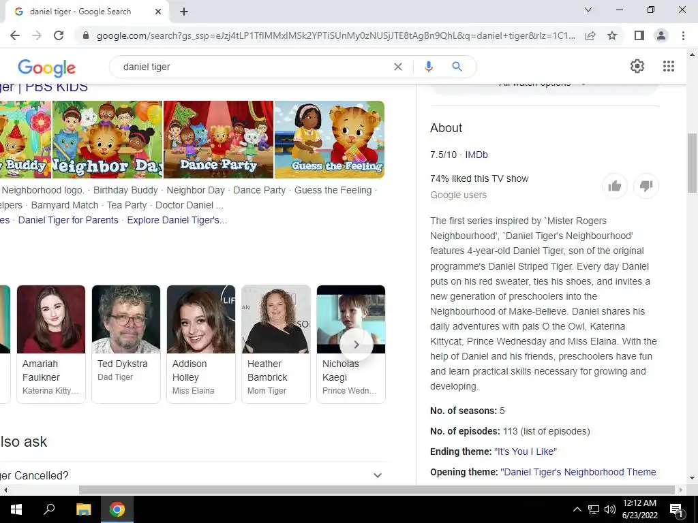The height and width of the screenshot is (523, 698).
Task: Open Chrome side panel
Action: point(639,35)
